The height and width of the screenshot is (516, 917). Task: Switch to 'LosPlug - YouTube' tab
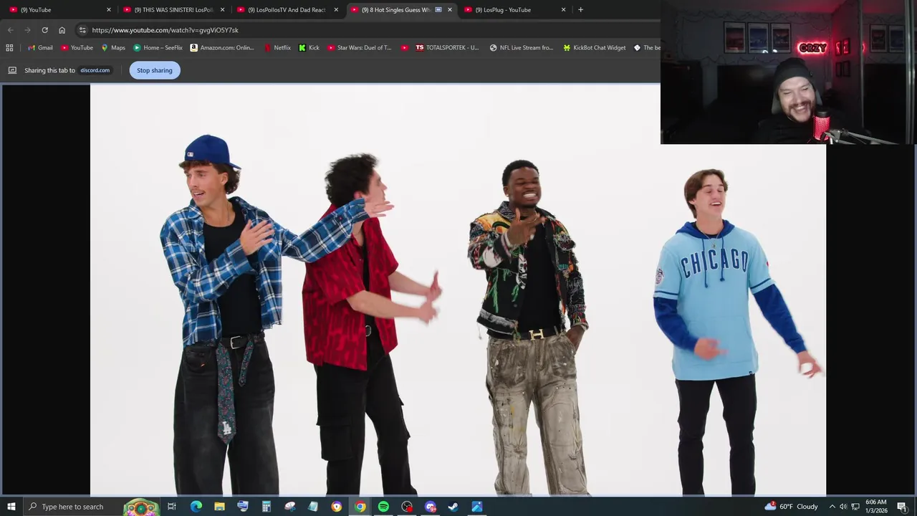point(509,10)
